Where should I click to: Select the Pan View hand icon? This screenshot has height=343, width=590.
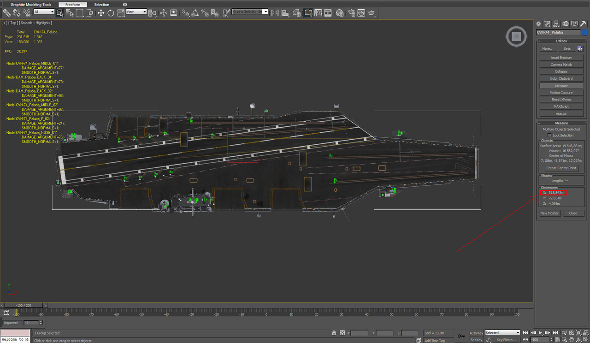572,339
